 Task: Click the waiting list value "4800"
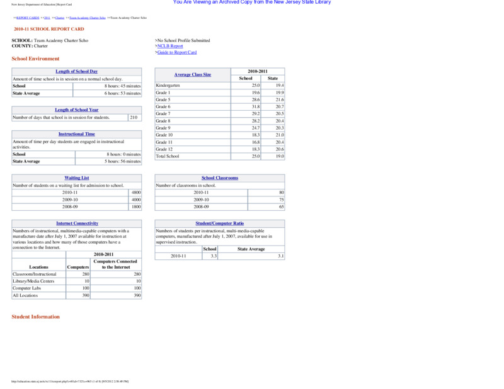point(136,193)
